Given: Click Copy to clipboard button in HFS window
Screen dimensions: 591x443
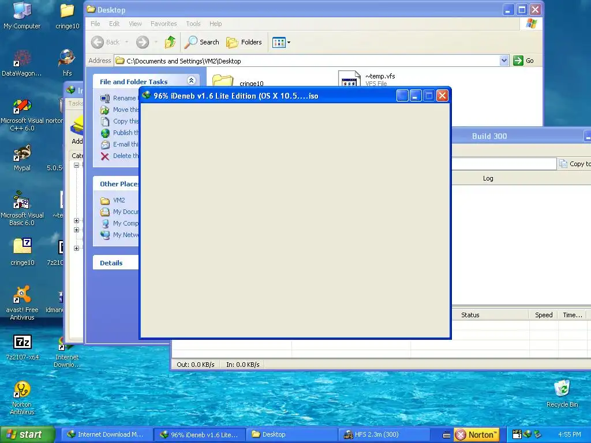Looking at the screenshot, I should point(574,164).
